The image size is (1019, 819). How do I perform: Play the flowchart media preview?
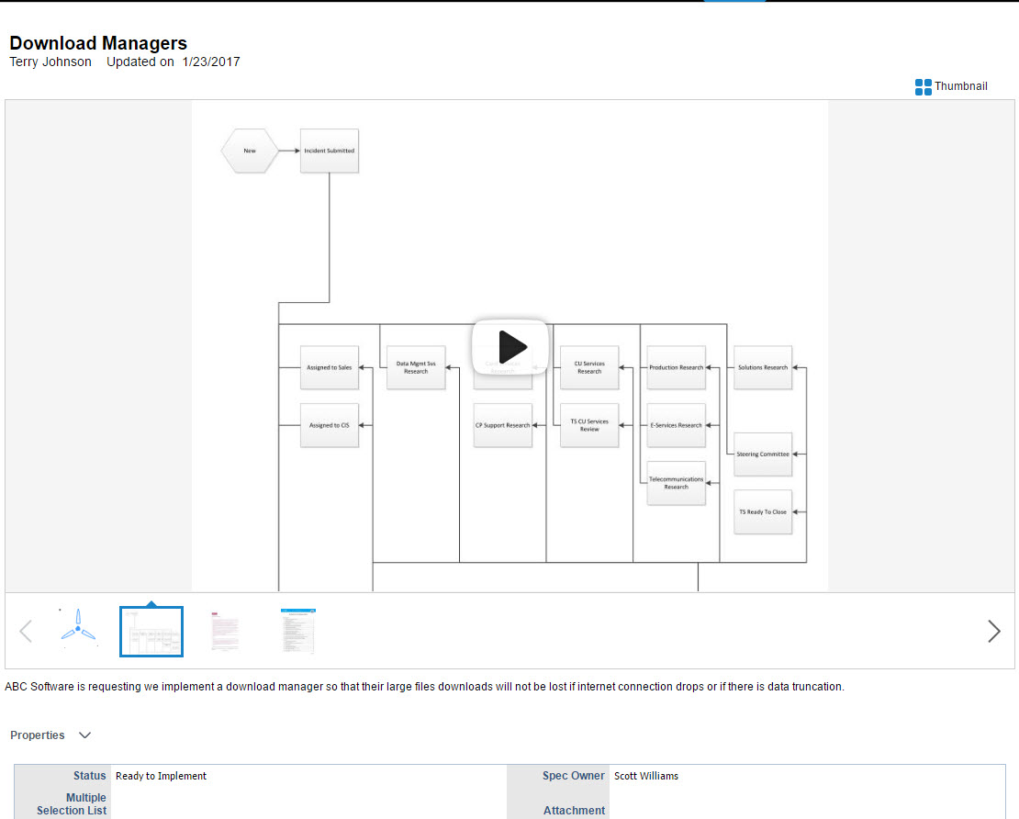[510, 347]
